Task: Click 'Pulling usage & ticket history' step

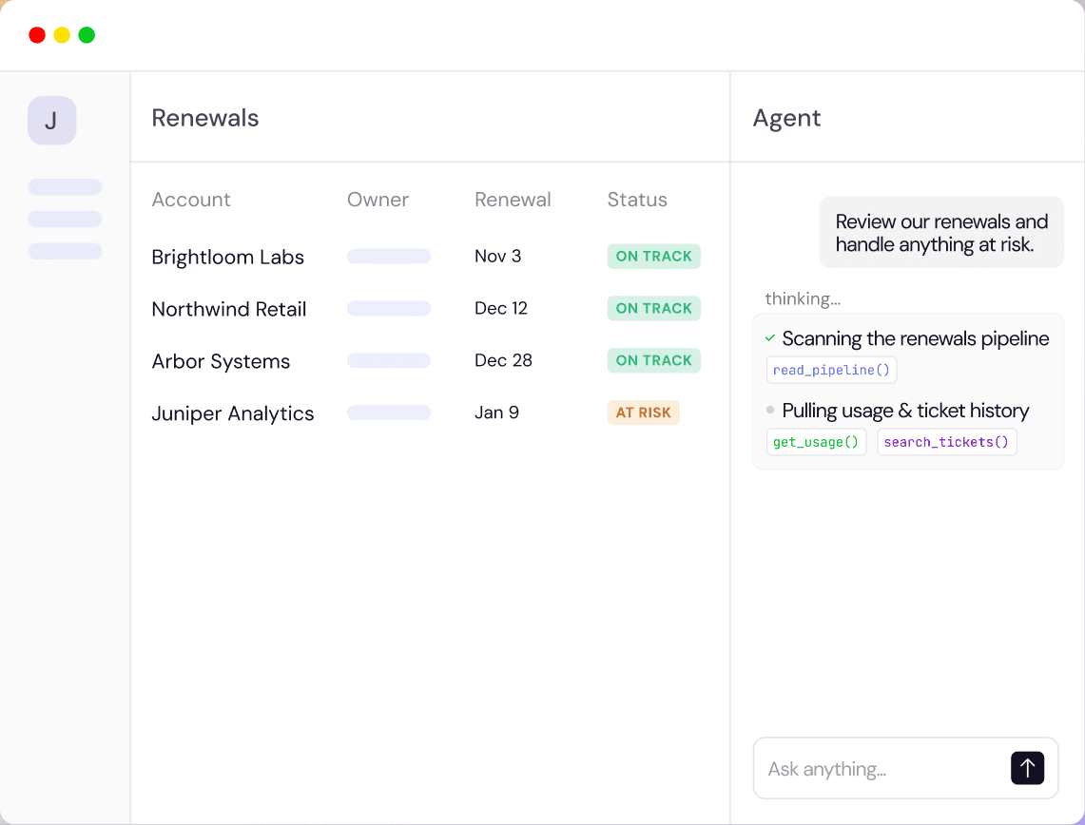Action: coord(905,411)
